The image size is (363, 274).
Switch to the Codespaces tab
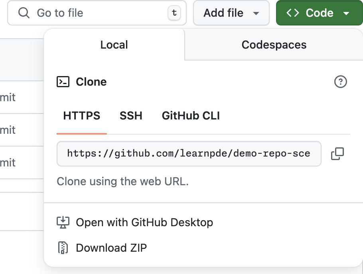(x=274, y=45)
